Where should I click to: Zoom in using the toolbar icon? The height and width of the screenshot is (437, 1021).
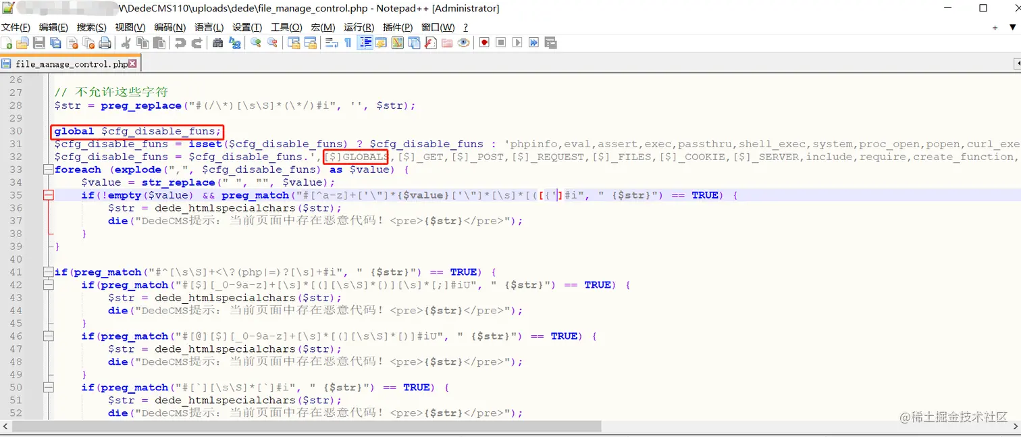[x=256, y=43]
